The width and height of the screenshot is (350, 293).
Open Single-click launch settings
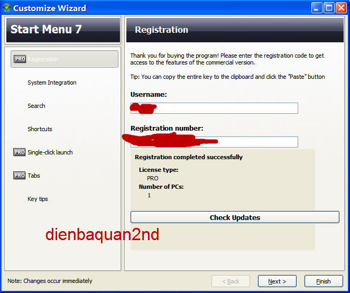[x=50, y=152]
